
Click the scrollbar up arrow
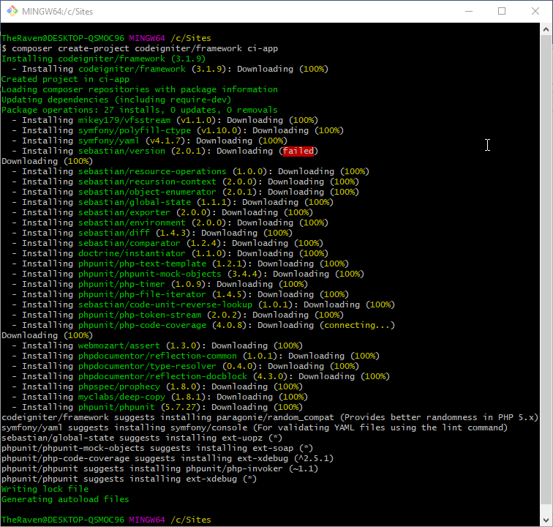click(546, 29)
